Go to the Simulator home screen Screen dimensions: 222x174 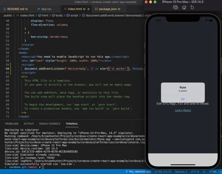pyautogui.click(x=184, y=7)
